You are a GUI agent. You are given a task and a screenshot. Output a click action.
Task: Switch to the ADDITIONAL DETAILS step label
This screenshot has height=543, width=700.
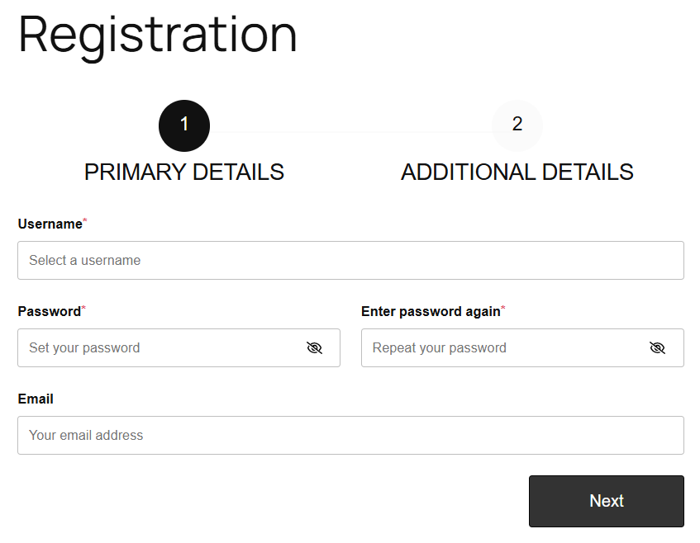point(517,172)
